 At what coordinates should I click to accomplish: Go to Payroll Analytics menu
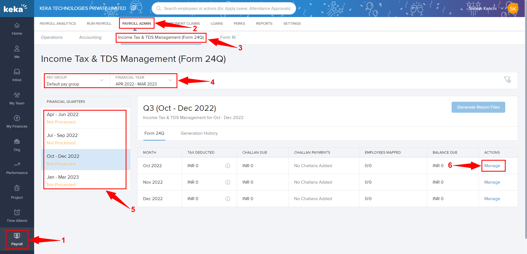pos(58,24)
